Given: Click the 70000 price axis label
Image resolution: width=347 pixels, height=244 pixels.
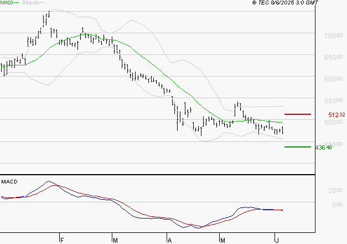Looking at the screenshot, I should point(334,35).
